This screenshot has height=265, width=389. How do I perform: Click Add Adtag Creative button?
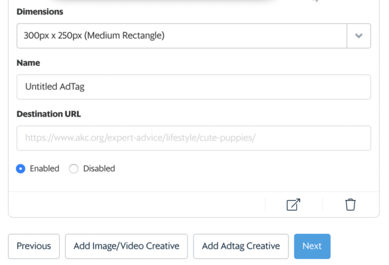point(241,246)
